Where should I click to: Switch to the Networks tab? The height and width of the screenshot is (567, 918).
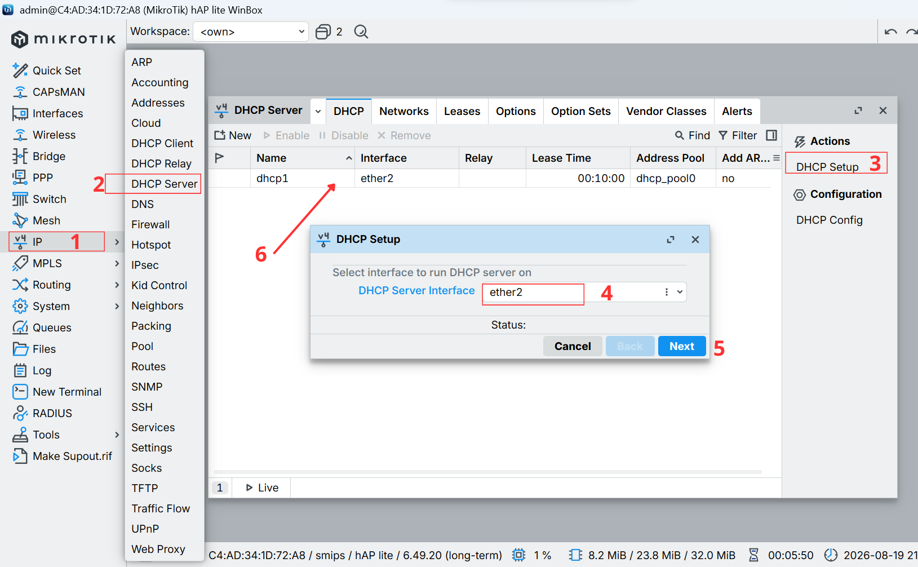(x=404, y=111)
